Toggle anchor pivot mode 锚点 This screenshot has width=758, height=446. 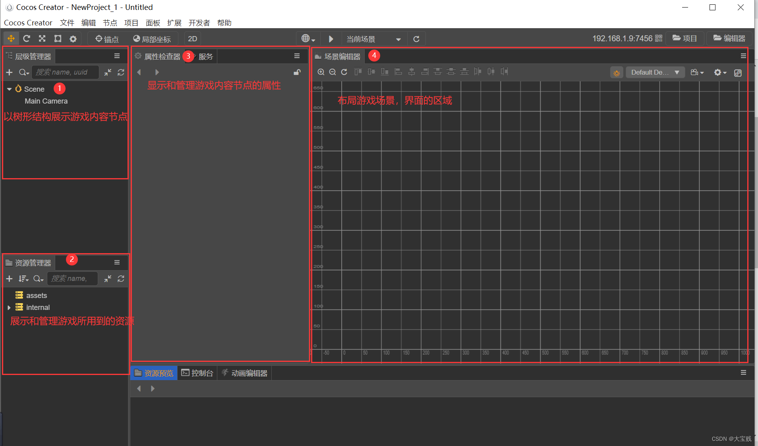pyautogui.click(x=107, y=39)
